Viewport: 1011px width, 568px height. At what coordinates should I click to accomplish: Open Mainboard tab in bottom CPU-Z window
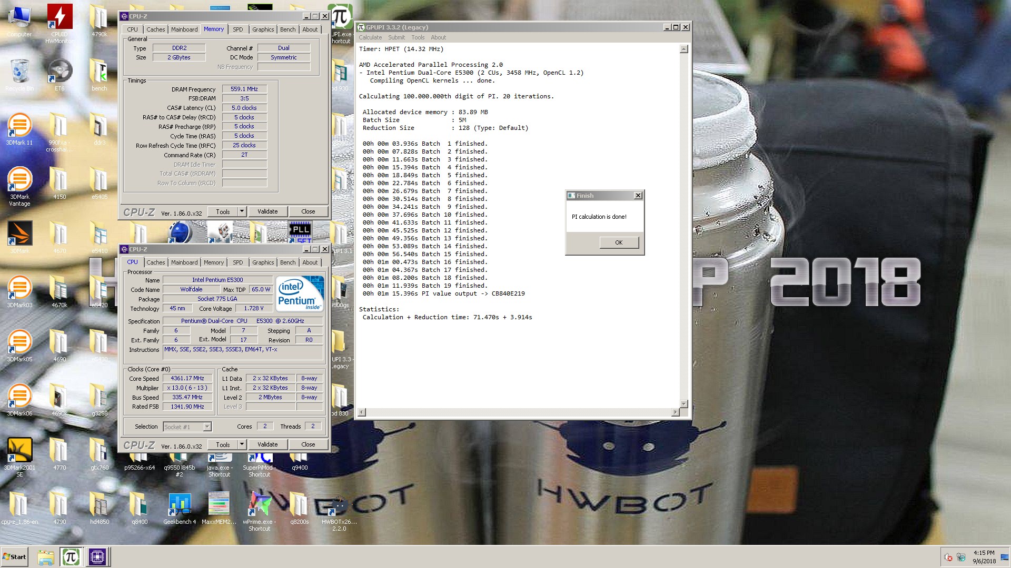pyautogui.click(x=184, y=262)
